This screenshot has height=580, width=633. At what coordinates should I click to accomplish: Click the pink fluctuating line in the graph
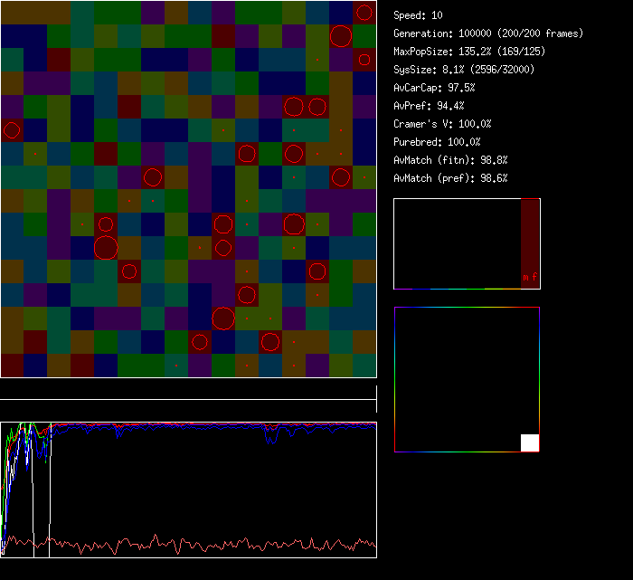coord(181,544)
